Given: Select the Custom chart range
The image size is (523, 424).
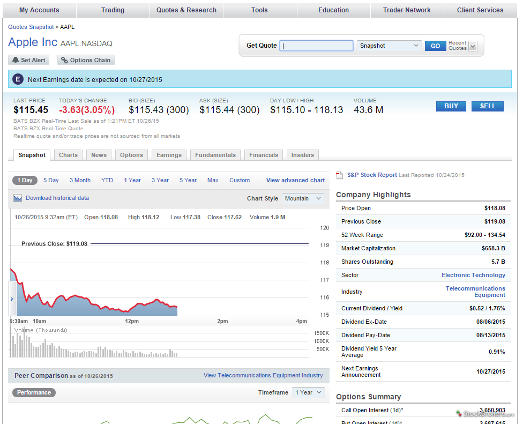Looking at the screenshot, I should 240,180.
